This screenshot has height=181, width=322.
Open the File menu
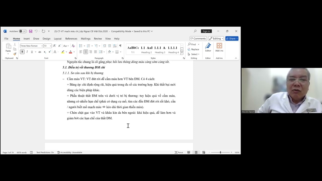click(6, 38)
